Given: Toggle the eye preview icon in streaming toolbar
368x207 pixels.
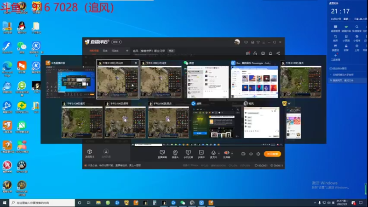Looking at the screenshot, I should (251, 154).
